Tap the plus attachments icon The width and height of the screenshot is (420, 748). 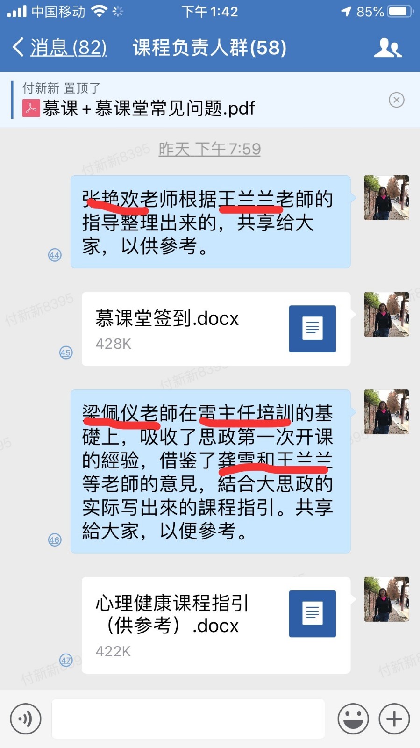tap(394, 719)
